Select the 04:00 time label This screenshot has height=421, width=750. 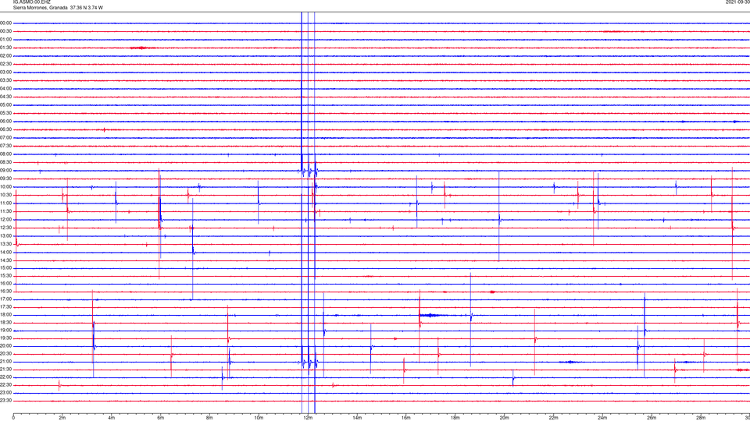pyautogui.click(x=5, y=89)
